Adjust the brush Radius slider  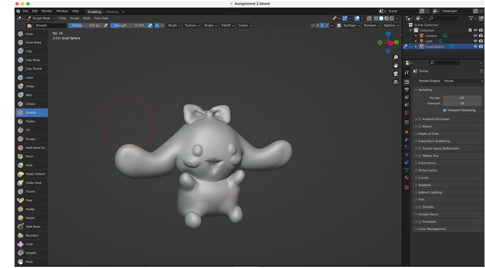85,25
